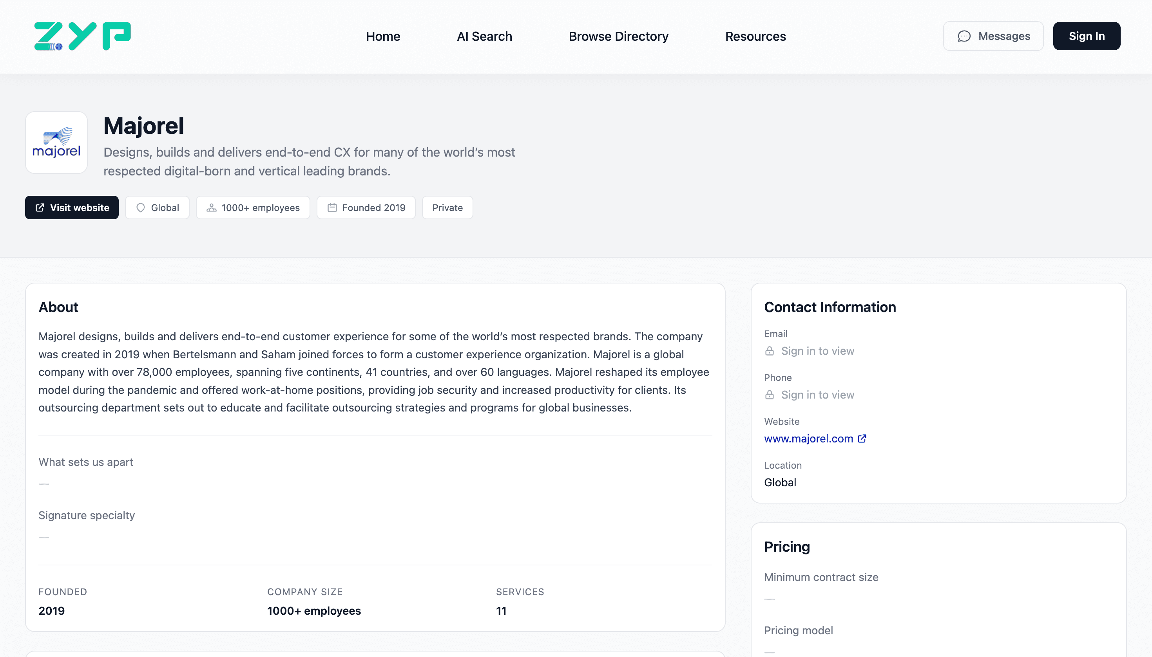Open Browse Directory in the navbar
1152x657 pixels.
[619, 36]
